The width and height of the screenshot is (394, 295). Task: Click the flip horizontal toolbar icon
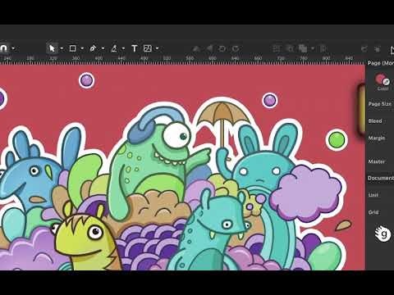[x=209, y=48]
